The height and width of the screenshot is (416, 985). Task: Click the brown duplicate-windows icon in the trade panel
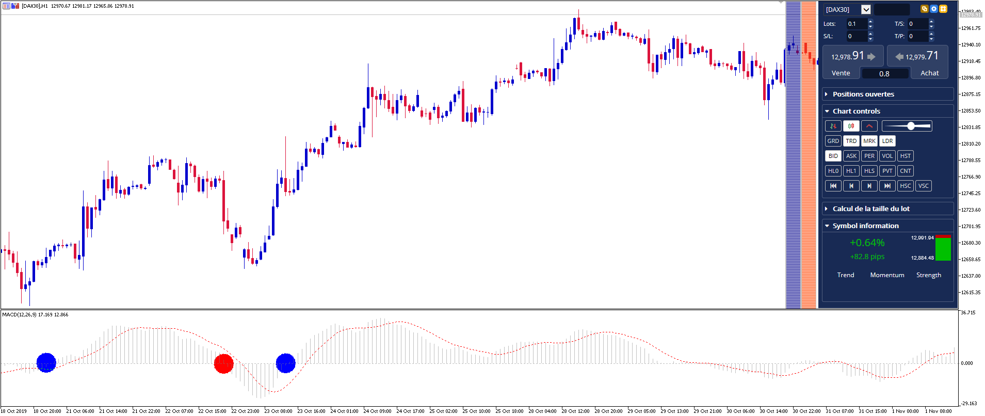924,9
